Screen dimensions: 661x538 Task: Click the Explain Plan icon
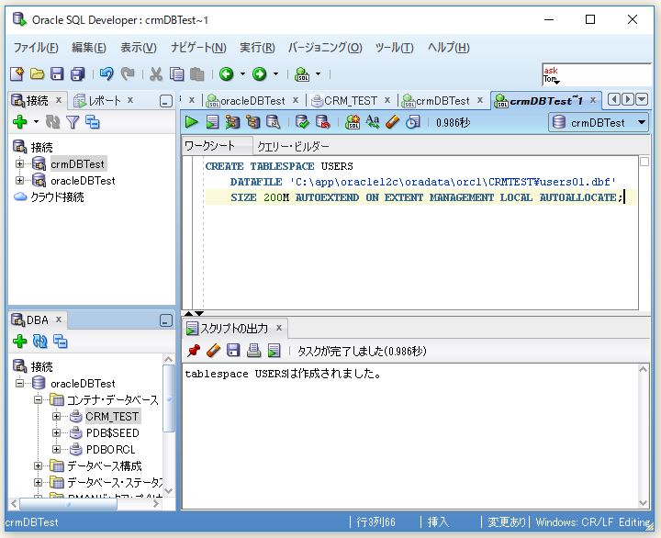232,122
